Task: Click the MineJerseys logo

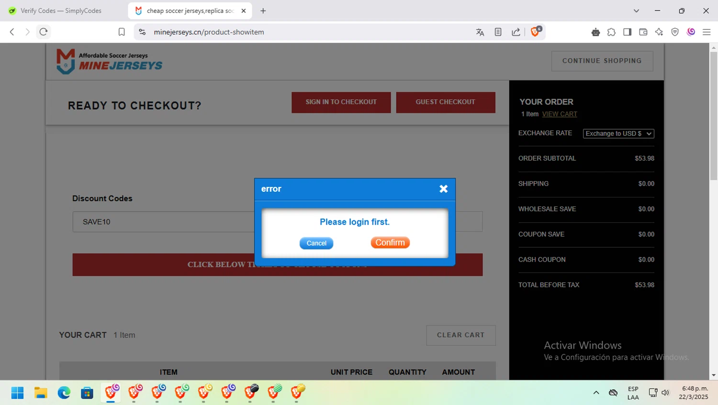Action: click(x=110, y=61)
